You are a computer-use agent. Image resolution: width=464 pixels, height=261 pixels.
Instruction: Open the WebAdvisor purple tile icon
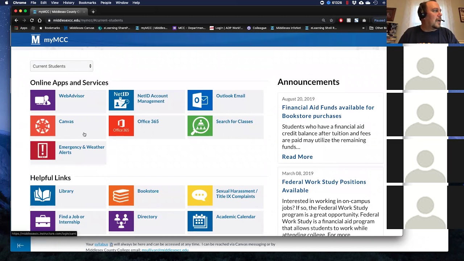coord(43,100)
